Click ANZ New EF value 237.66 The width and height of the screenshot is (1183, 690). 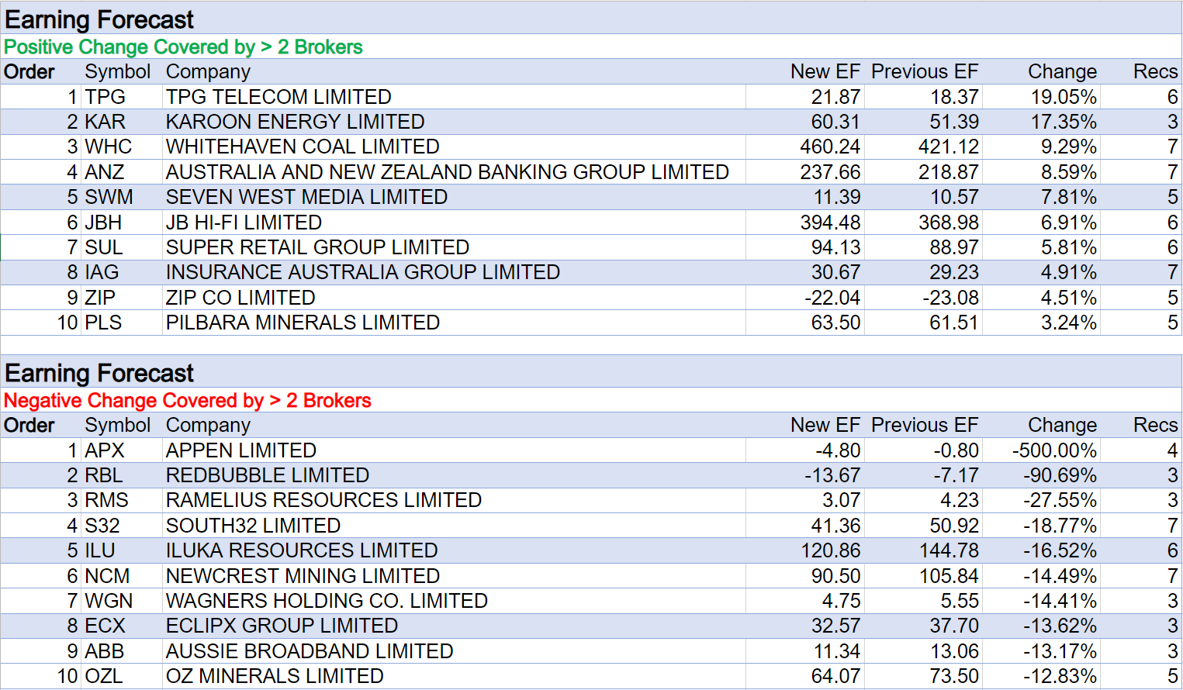pos(830,172)
